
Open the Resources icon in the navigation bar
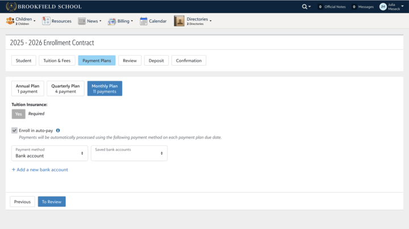tap(46, 21)
